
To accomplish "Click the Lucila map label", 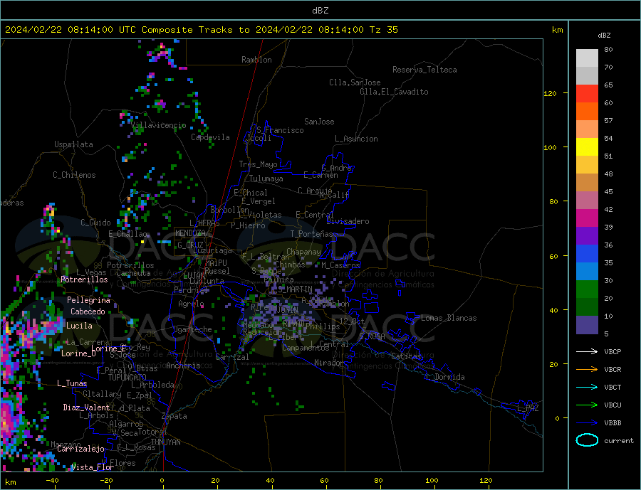I will 79,326.
